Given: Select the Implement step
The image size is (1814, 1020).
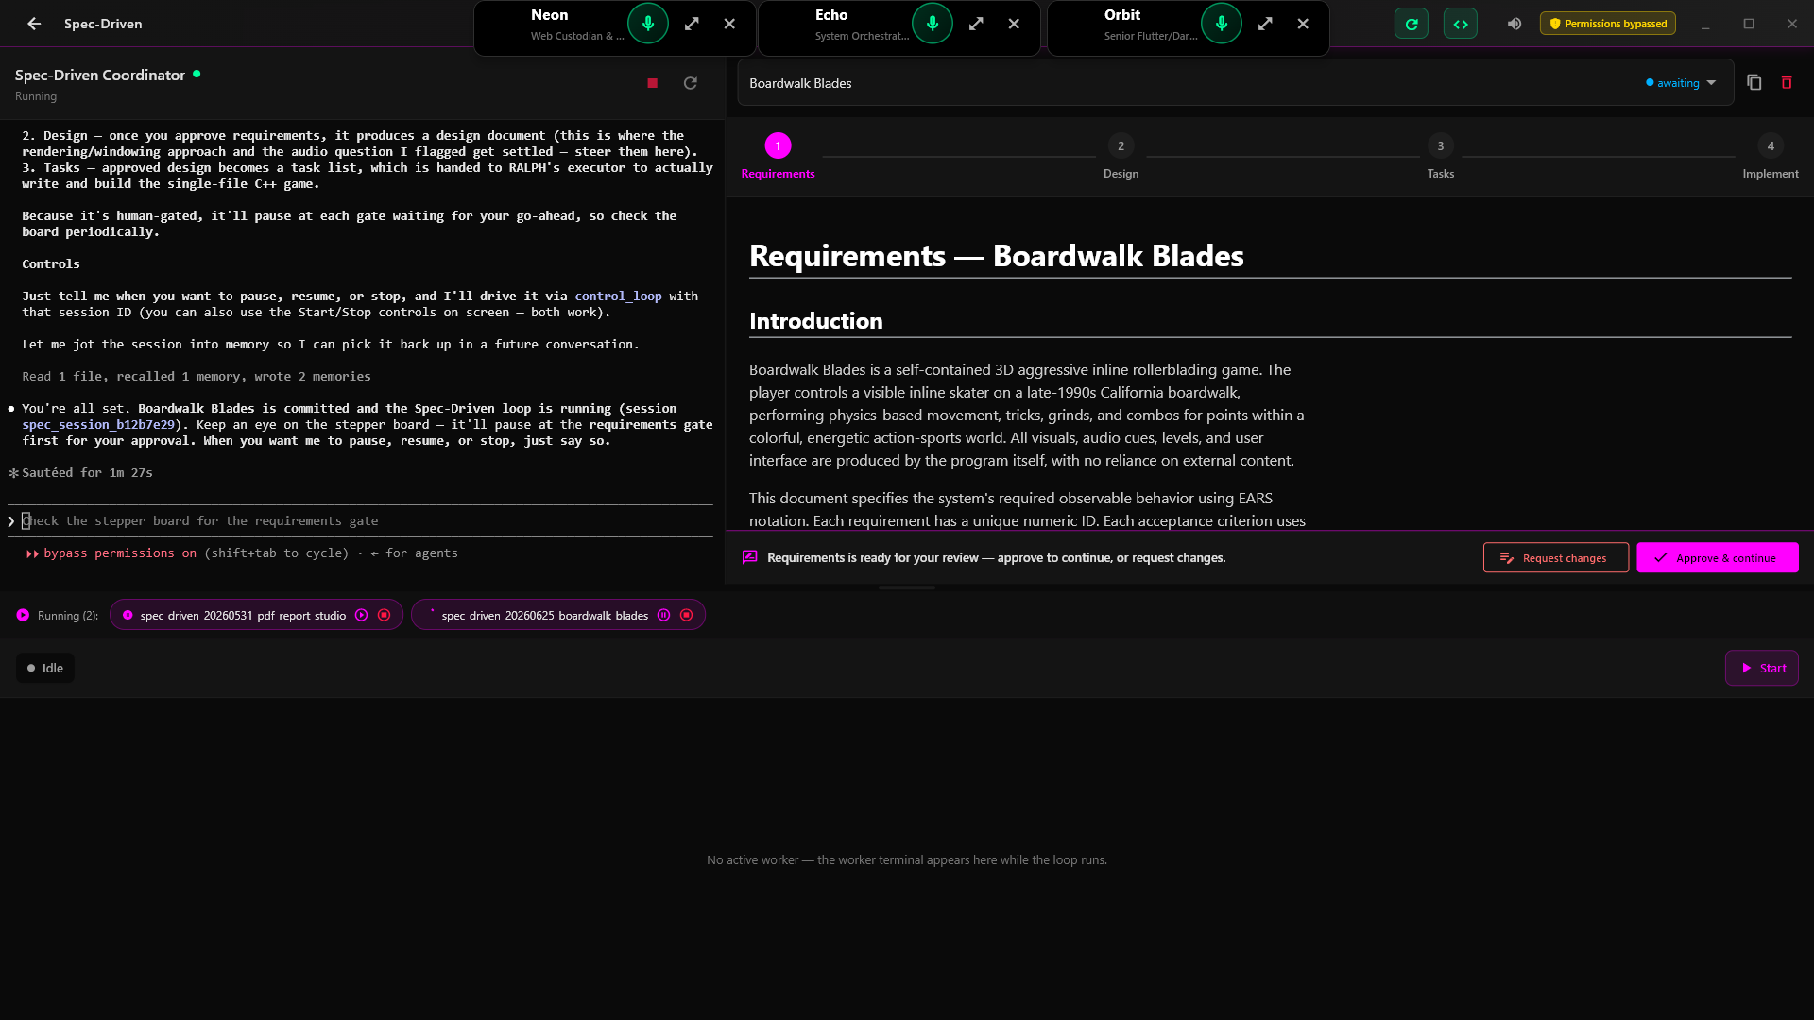Looking at the screenshot, I should point(1771,157).
